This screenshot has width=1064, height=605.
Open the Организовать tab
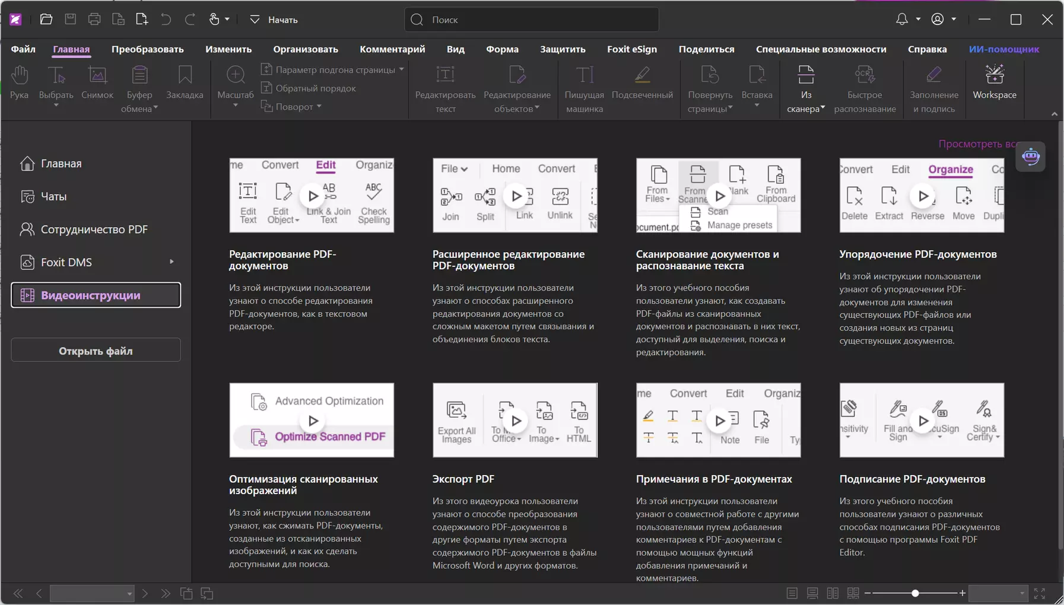coord(306,49)
